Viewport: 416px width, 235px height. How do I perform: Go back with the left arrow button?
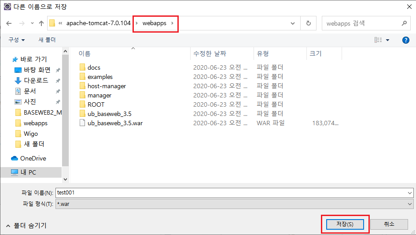9,23
